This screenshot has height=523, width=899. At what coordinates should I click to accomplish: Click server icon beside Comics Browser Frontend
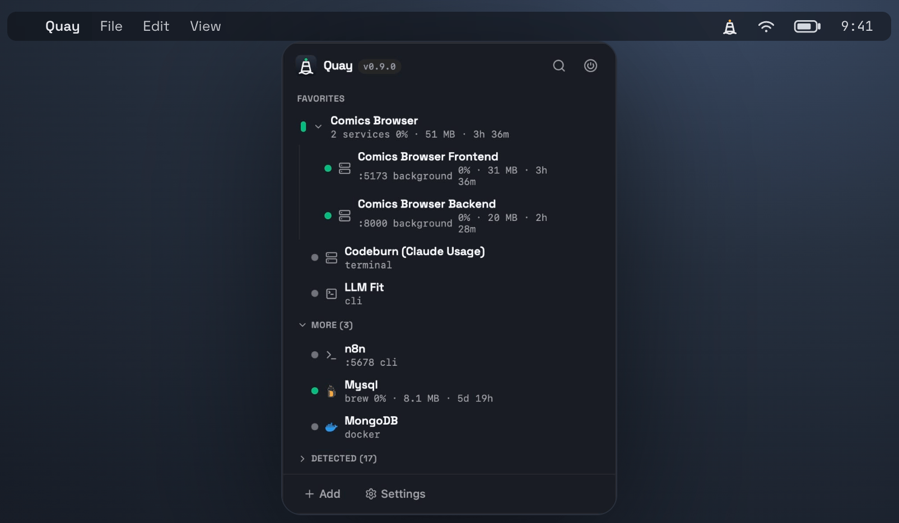coord(344,168)
